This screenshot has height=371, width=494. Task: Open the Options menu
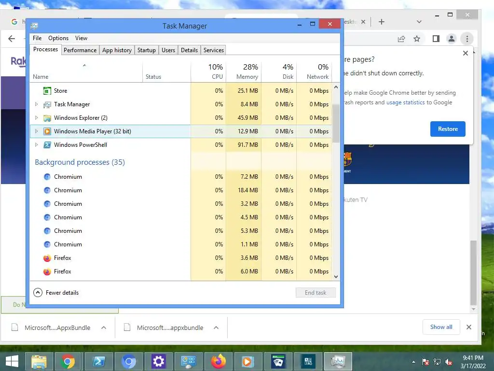coord(58,38)
